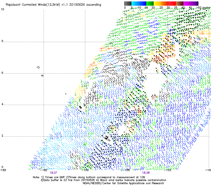Click the purple "18:38" swath time label
Viewport: 211px width, 185px height.
(x=146, y=173)
